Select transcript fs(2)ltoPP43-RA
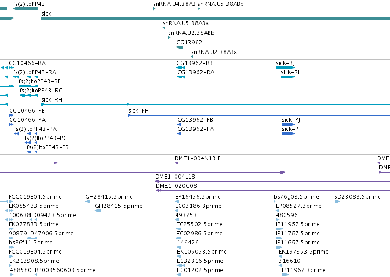Image resolution: width=390 pixels, height=277 pixels. (x=35, y=72)
